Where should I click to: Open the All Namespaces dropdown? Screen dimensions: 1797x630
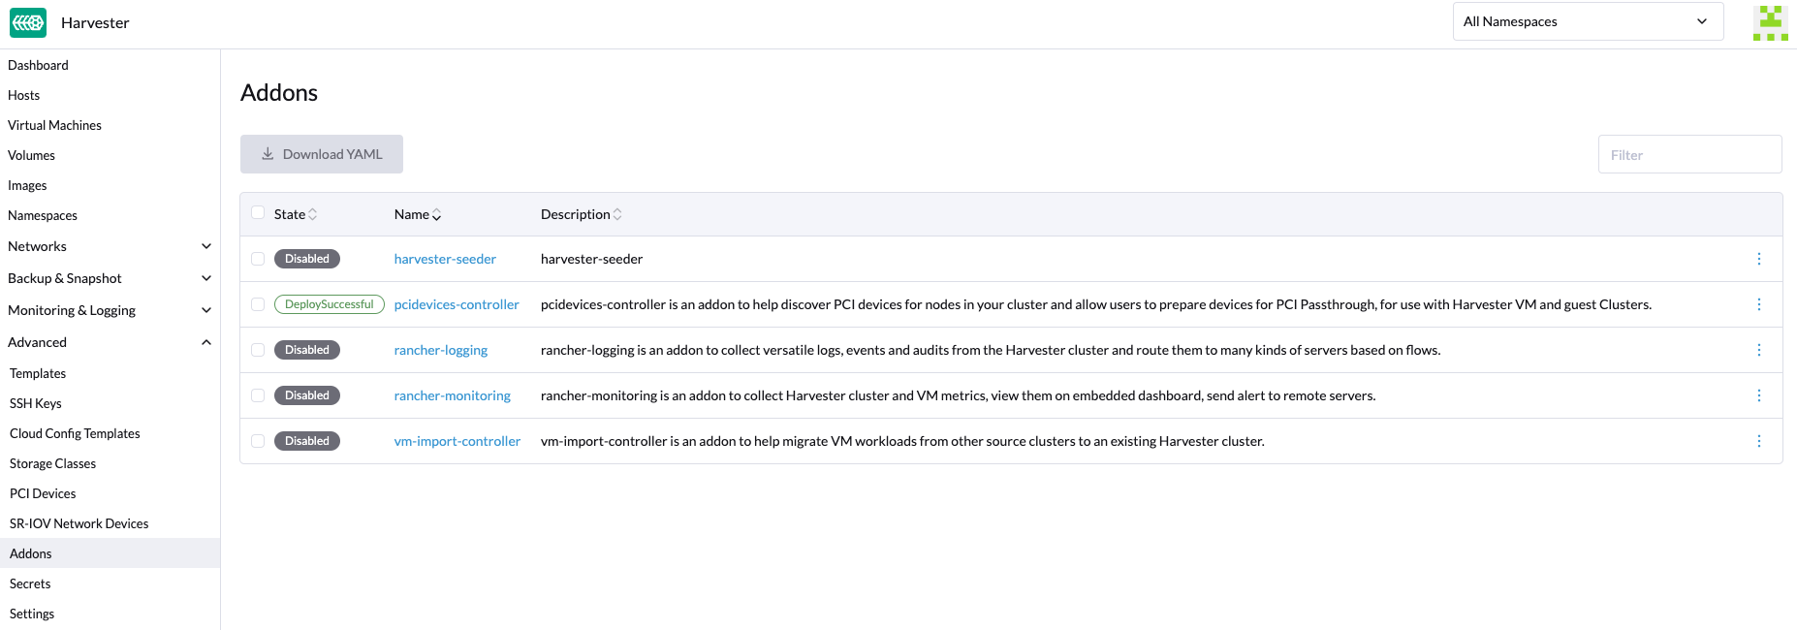[1587, 21]
